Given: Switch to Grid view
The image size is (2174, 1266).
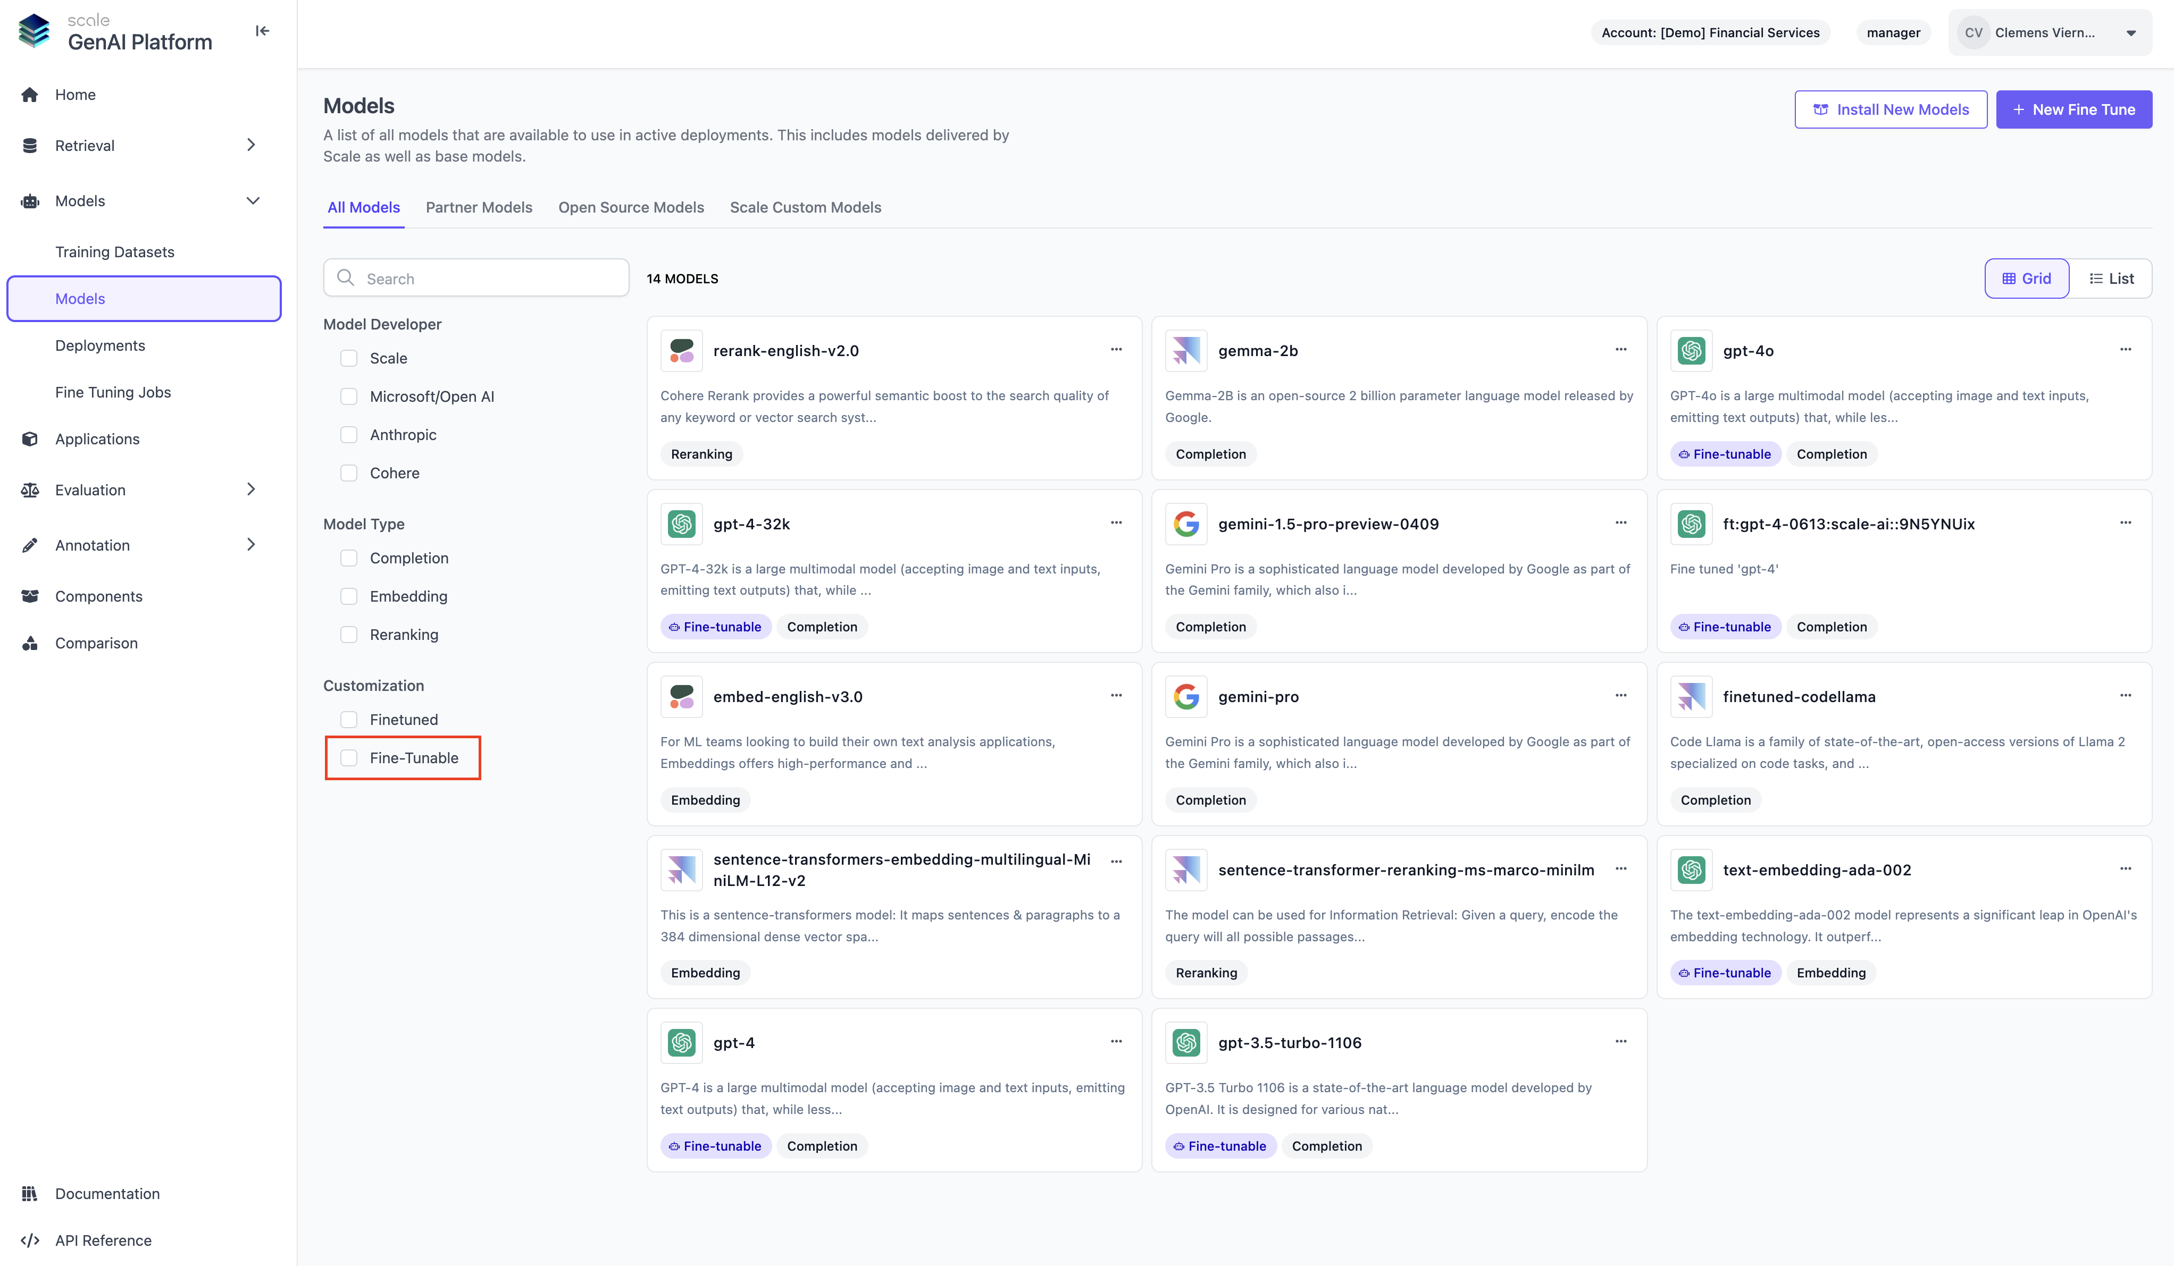Looking at the screenshot, I should click(2027, 277).
